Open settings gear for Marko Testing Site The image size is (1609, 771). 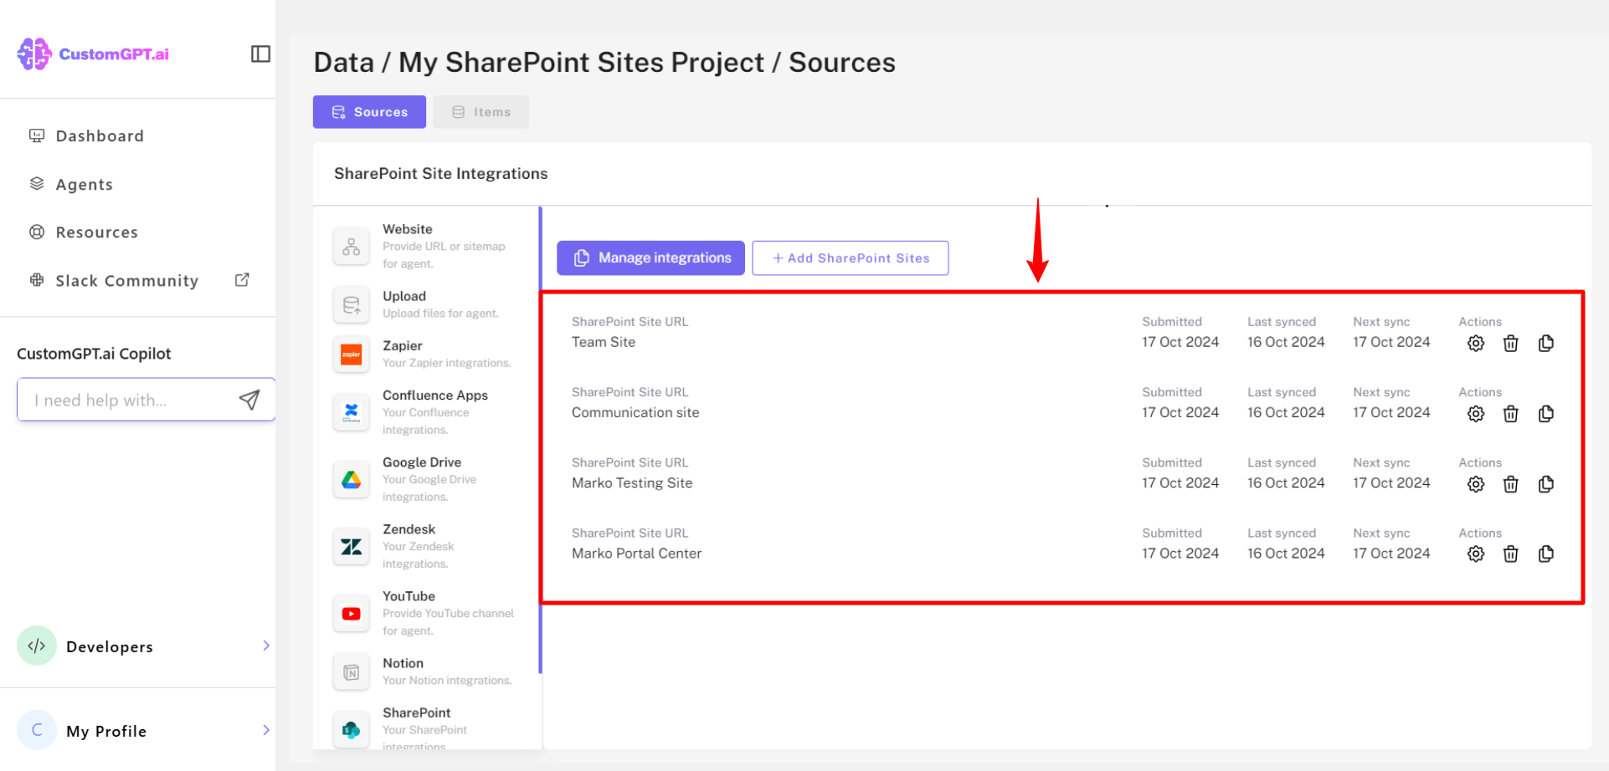pos(1476,483)
